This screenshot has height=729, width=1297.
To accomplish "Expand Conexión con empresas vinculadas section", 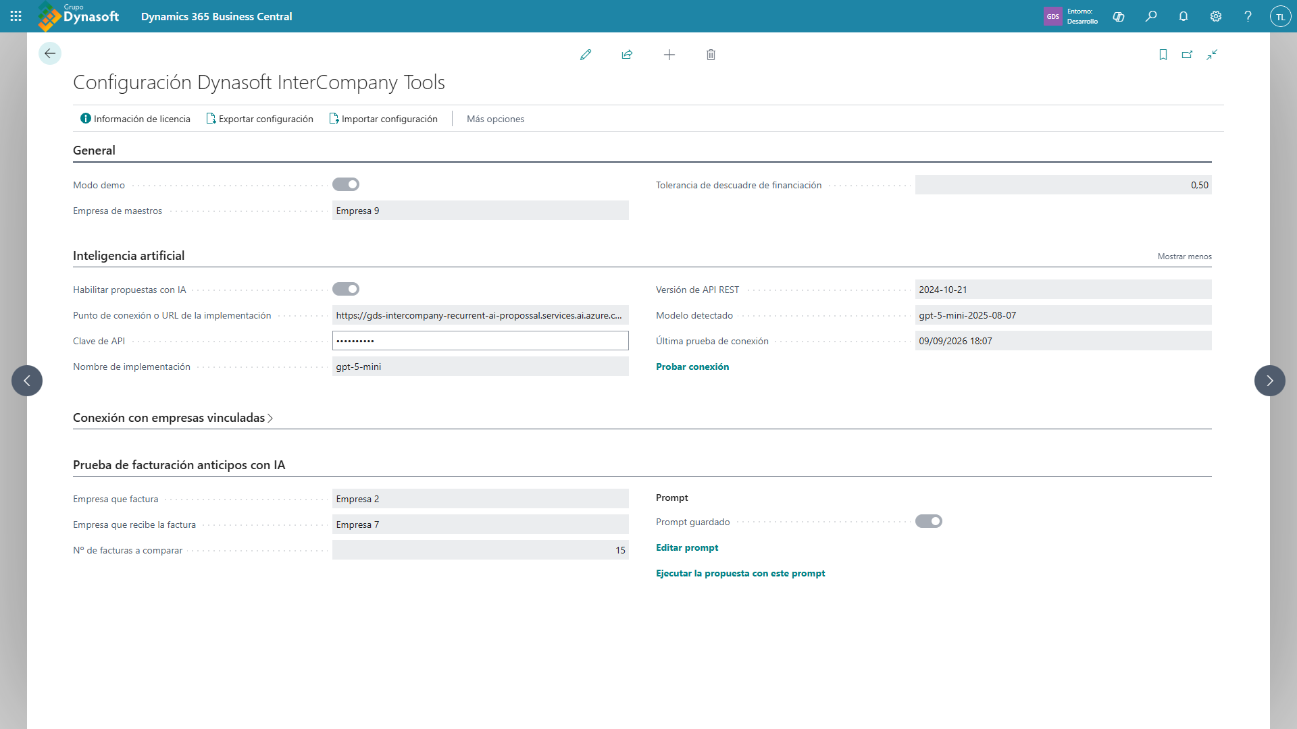I will click(x=173, y=418).
